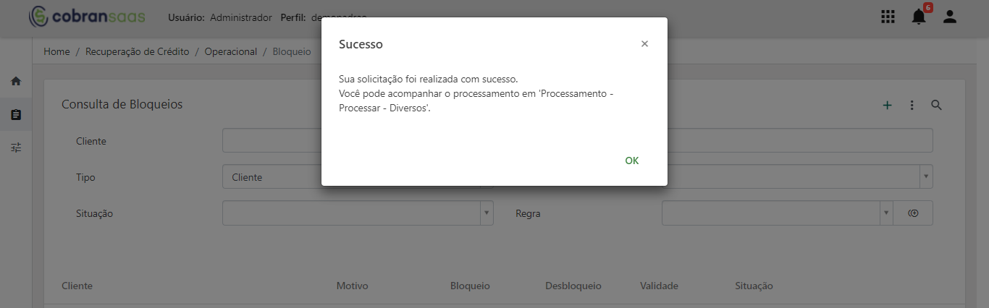Go to the home sidebar icon
The image size is (989, 308).
point(16,82)
